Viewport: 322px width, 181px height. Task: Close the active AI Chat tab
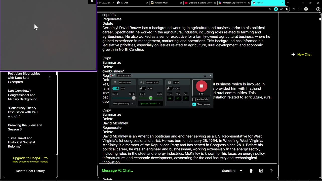(x=282, y=3)
